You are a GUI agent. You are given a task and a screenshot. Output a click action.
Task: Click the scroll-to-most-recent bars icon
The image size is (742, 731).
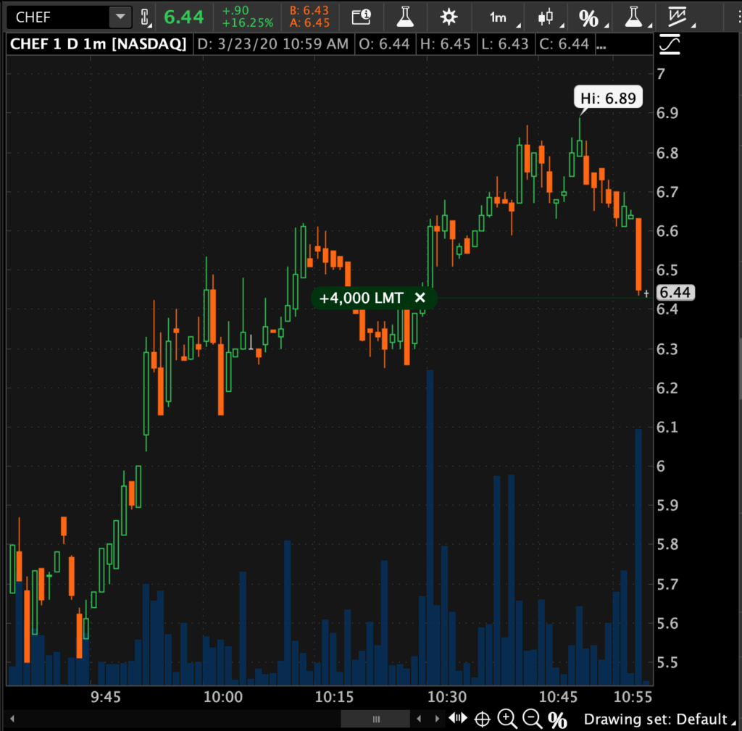click(458, 719)
